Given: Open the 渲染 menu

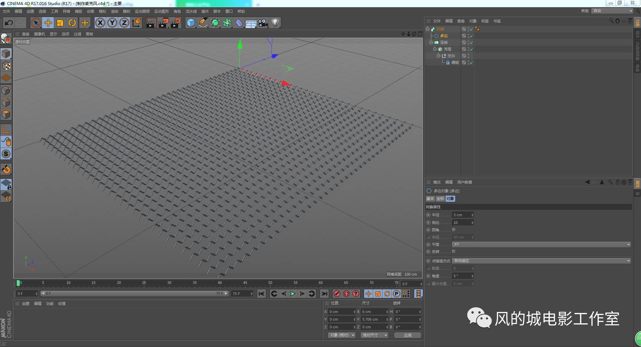Looking at the screenshot, I should [x=115, y=11].
